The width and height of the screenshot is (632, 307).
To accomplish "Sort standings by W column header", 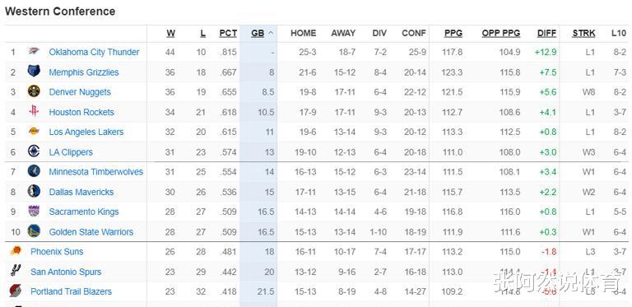I will click(x=171, y=34).
